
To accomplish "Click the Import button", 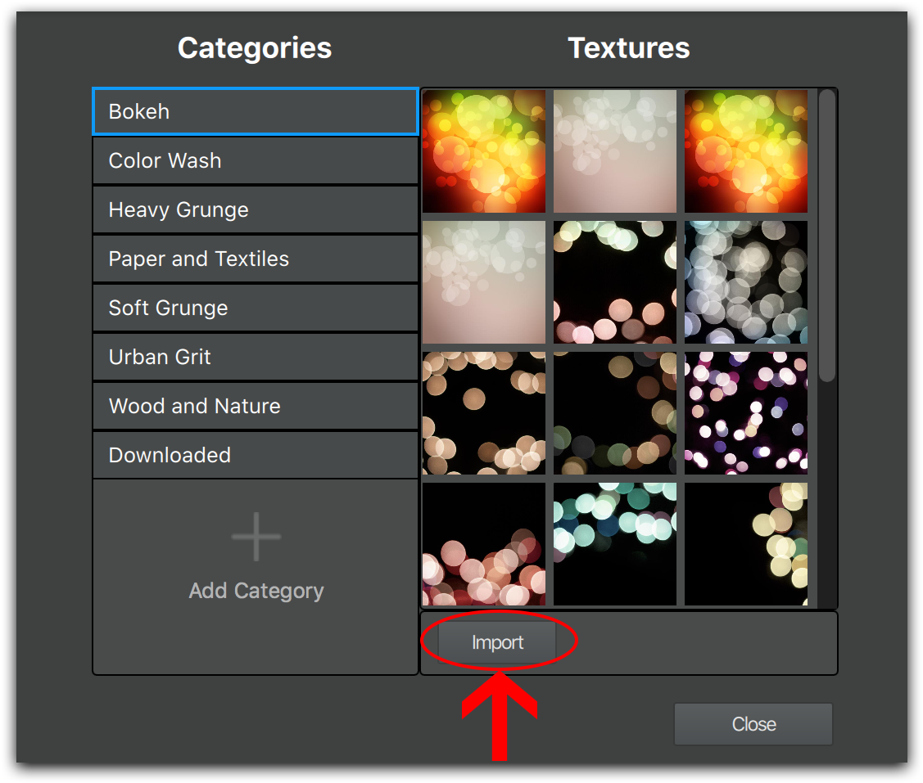I will 497,643.
